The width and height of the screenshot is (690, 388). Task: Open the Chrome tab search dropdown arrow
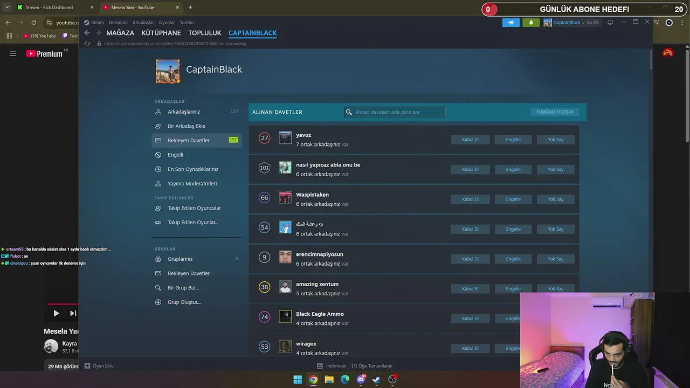(x=6, y=8)
